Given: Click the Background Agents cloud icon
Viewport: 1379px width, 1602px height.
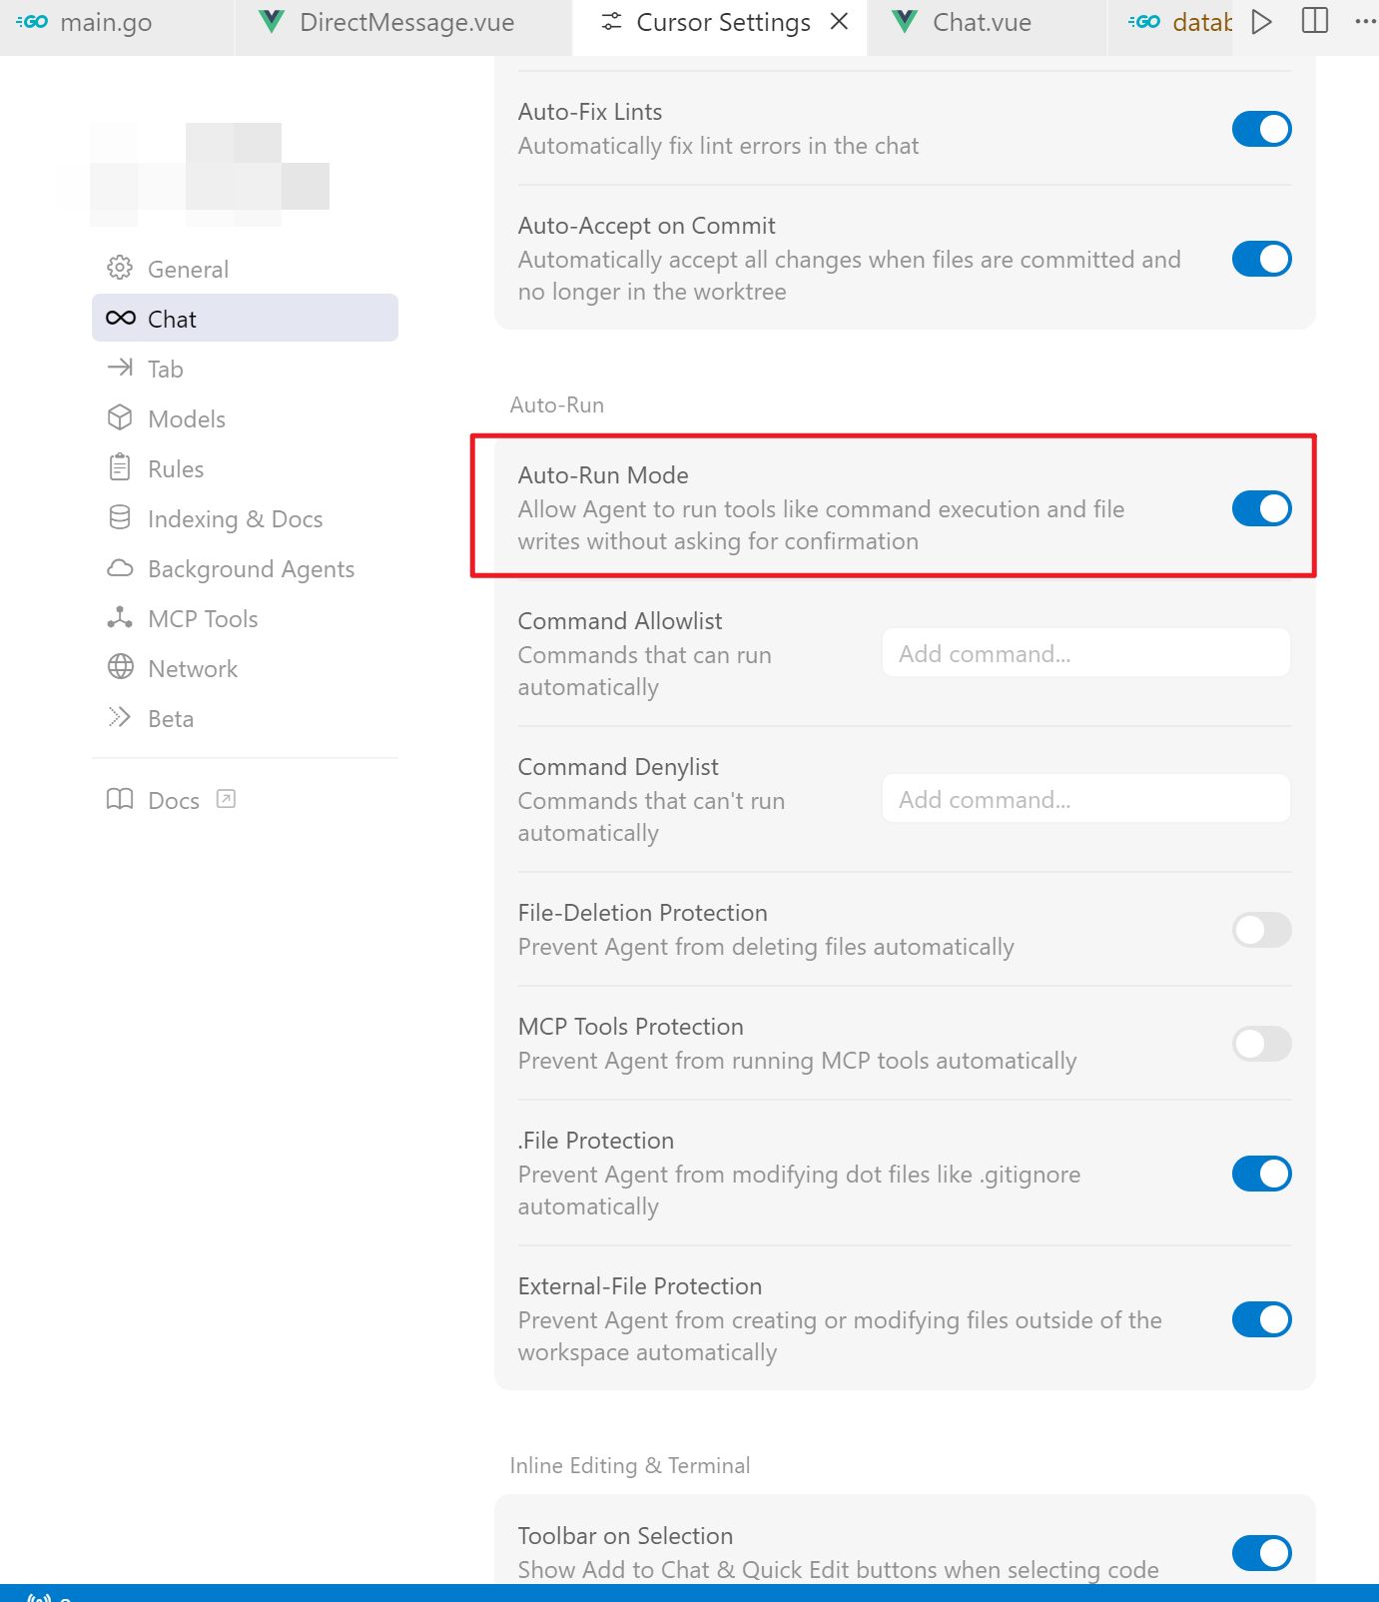Looking at the screenshot, I should point(120,568).
